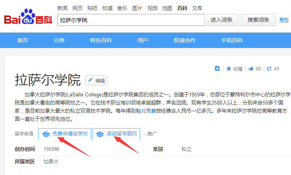The width and height of the screenshot is (291, 175).
Task: Click the 创办时间 field label
Action: click(x=25, y=149)
